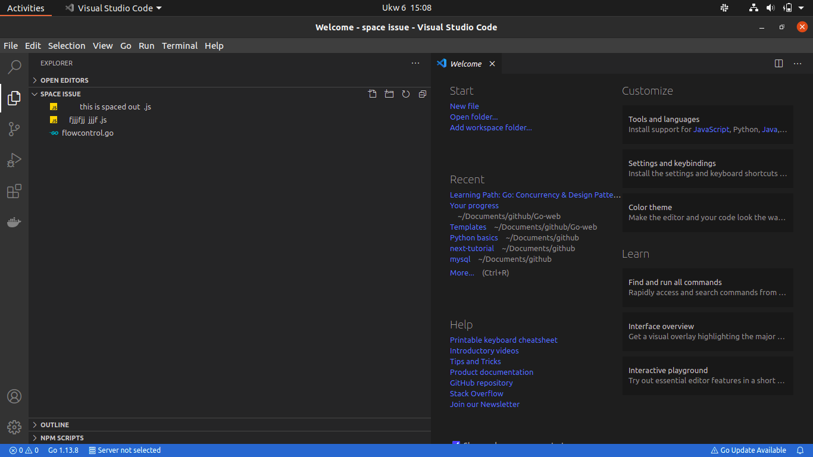Select the Welcome tab
Viewport: 813px width, 457px height.
(x=466, y=63)
